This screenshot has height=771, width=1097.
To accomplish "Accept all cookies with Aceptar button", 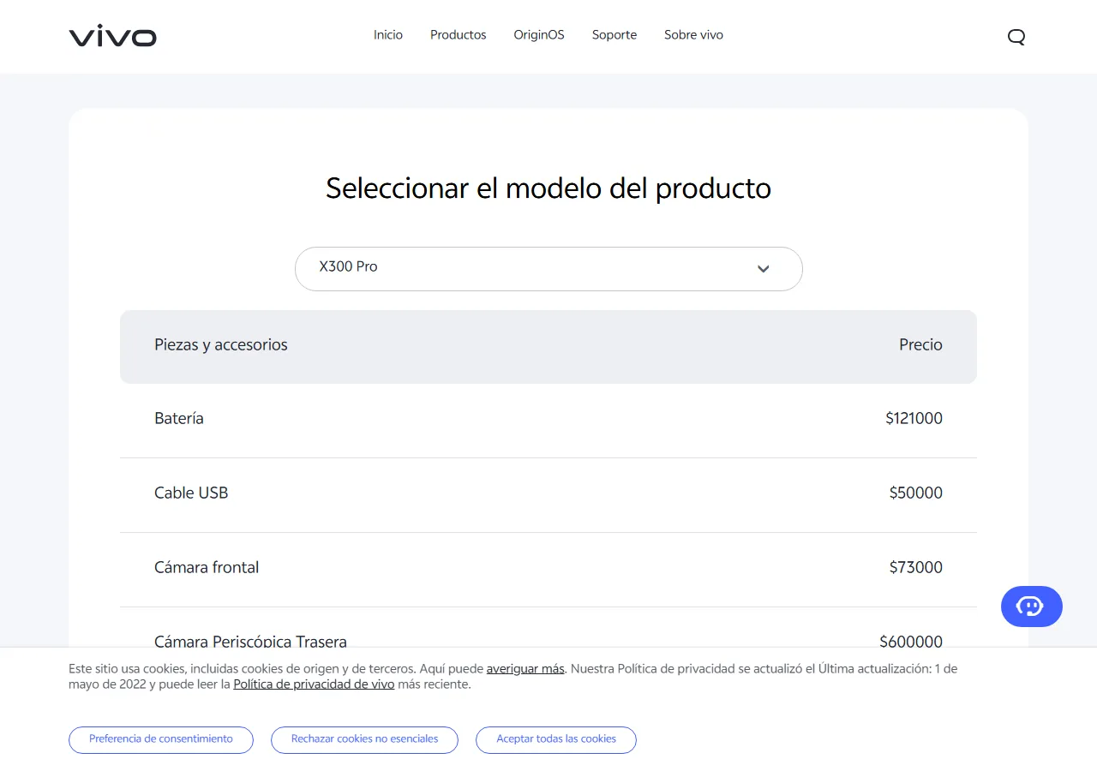I will tap(556, 739).
